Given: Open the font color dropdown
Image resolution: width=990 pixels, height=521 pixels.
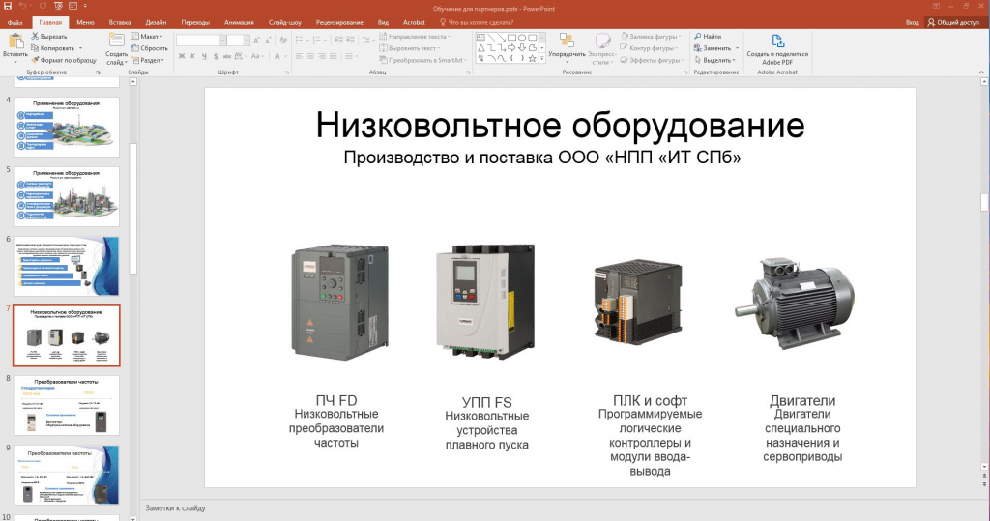Looking at the screenshot, I should 285,56.
